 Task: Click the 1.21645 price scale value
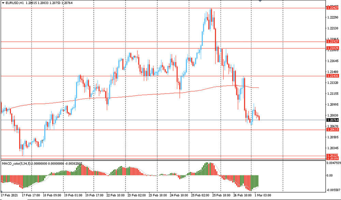coord(333,61)
